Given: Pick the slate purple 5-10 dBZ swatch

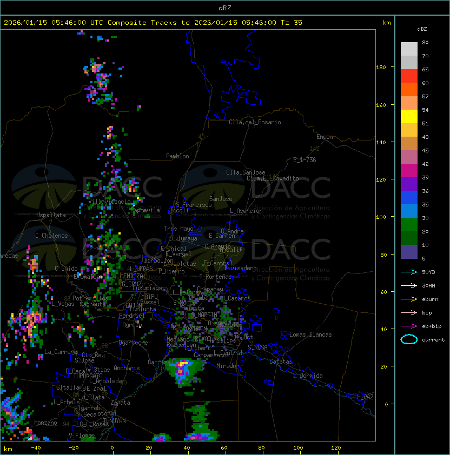Looking at the screenshot, I should pos(409,252).
